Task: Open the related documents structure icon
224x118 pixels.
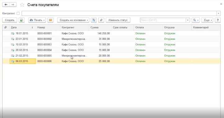Action: (x=94, y=20)
